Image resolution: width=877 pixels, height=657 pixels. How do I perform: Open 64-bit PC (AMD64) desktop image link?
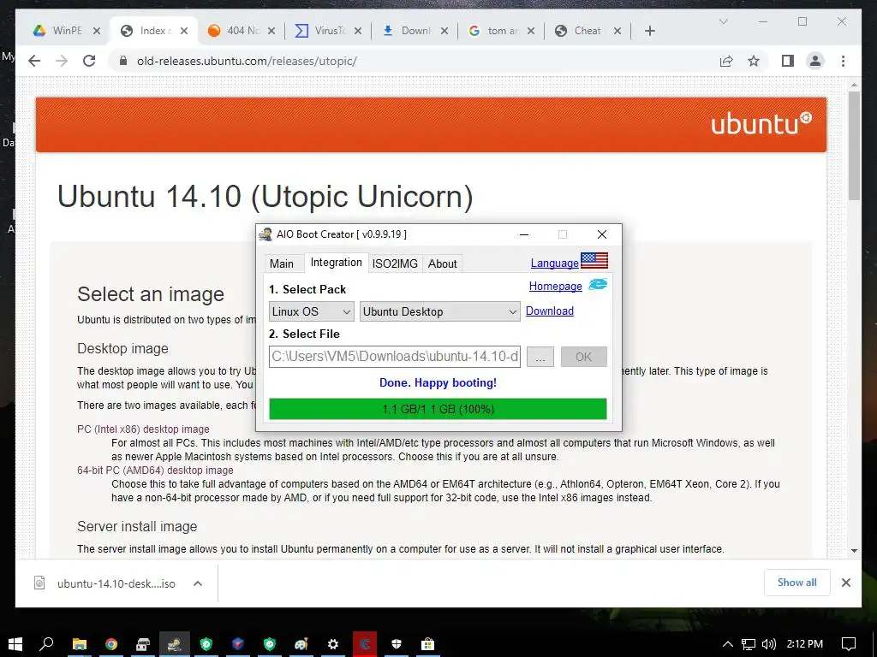155,471
